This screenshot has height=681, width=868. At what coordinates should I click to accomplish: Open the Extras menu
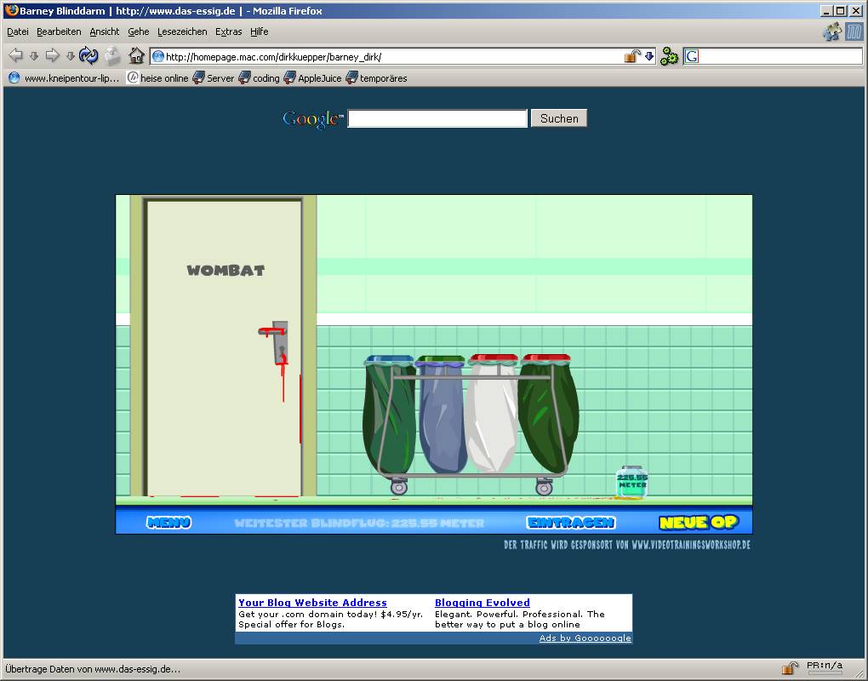pyautogui.click(x=228, y=31)
